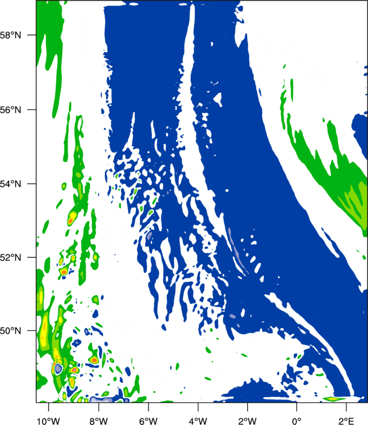
Task: Click the 6°W longitude label
Action: (148, 421)
